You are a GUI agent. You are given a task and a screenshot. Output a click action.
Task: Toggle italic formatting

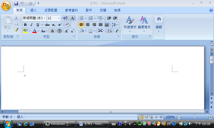31,25
